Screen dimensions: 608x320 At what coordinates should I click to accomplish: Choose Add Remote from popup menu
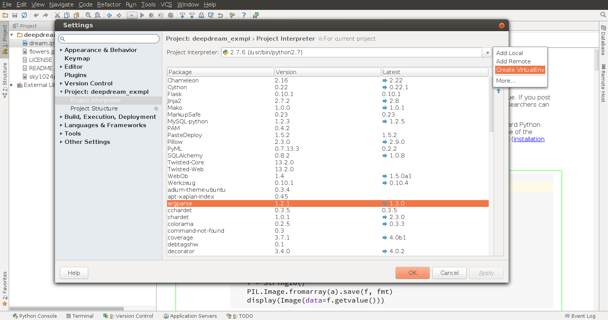point(513,61)
